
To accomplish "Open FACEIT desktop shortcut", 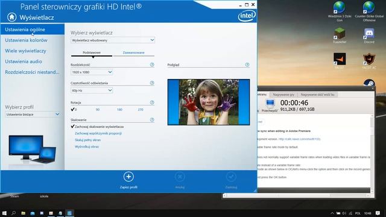I will tap(340, 61).
